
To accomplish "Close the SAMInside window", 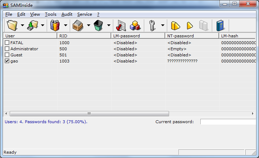I will 248,4.
